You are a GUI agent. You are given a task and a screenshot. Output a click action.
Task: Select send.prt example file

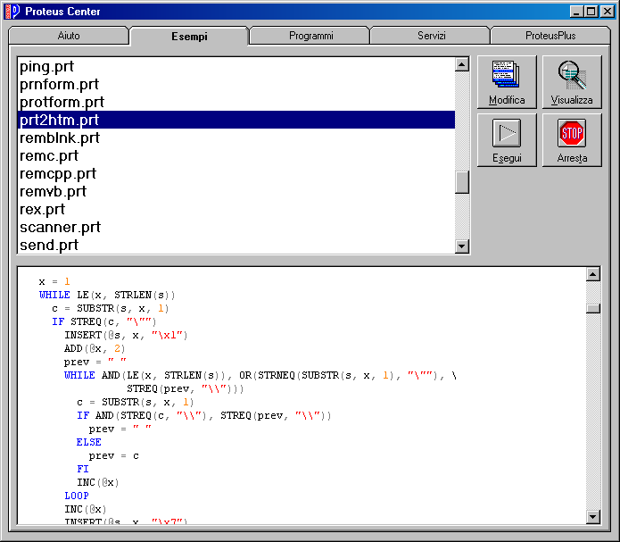236,245
